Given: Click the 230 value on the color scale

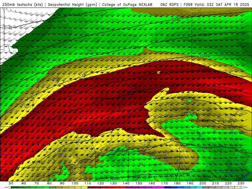Looking at the screenshot, I should click(241, 183).
